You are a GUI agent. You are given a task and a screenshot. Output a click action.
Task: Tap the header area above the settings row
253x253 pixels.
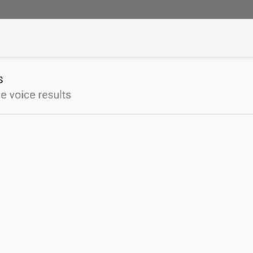tap(126, 38)
